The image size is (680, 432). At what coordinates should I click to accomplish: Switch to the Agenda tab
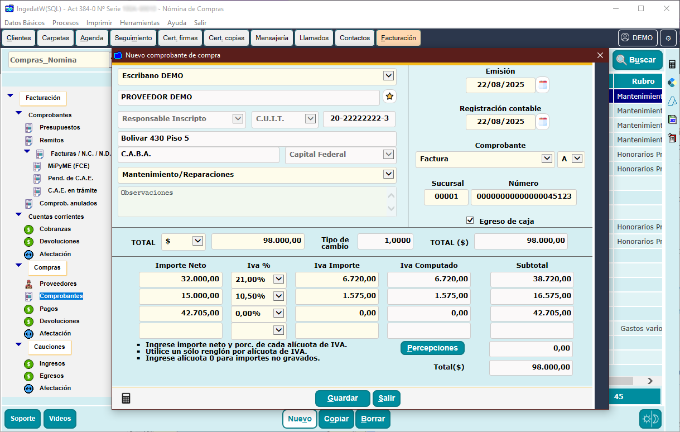click(91, 38)
